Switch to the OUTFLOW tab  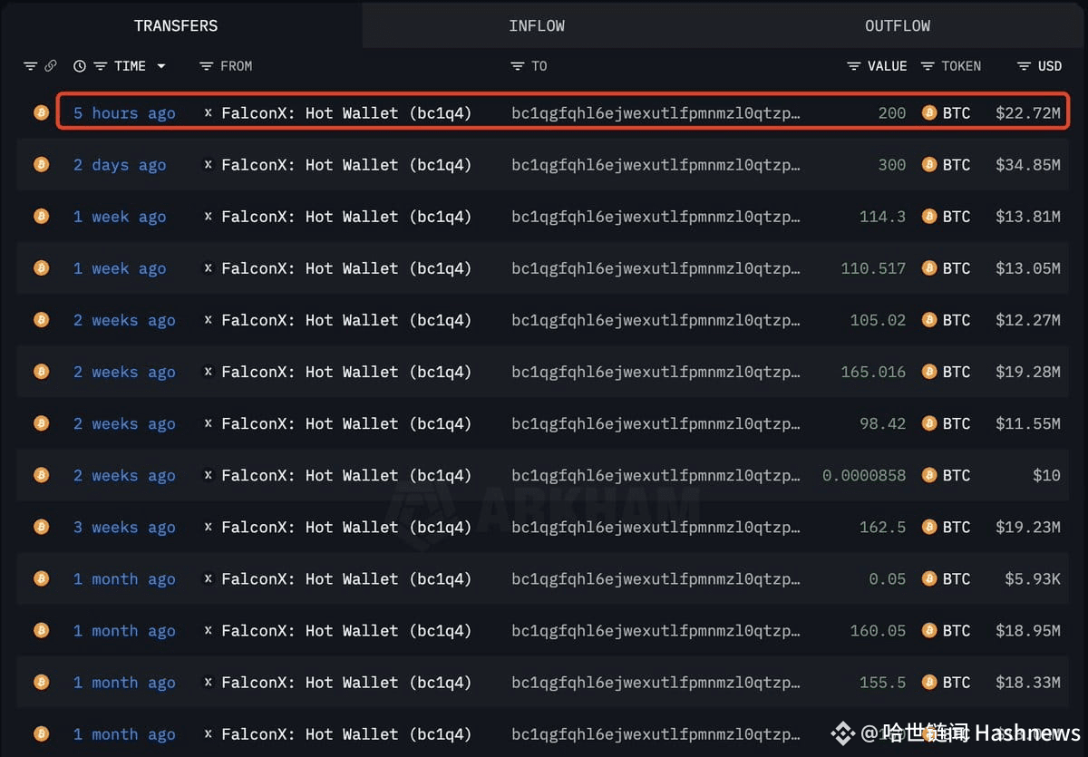coord(898,25)
